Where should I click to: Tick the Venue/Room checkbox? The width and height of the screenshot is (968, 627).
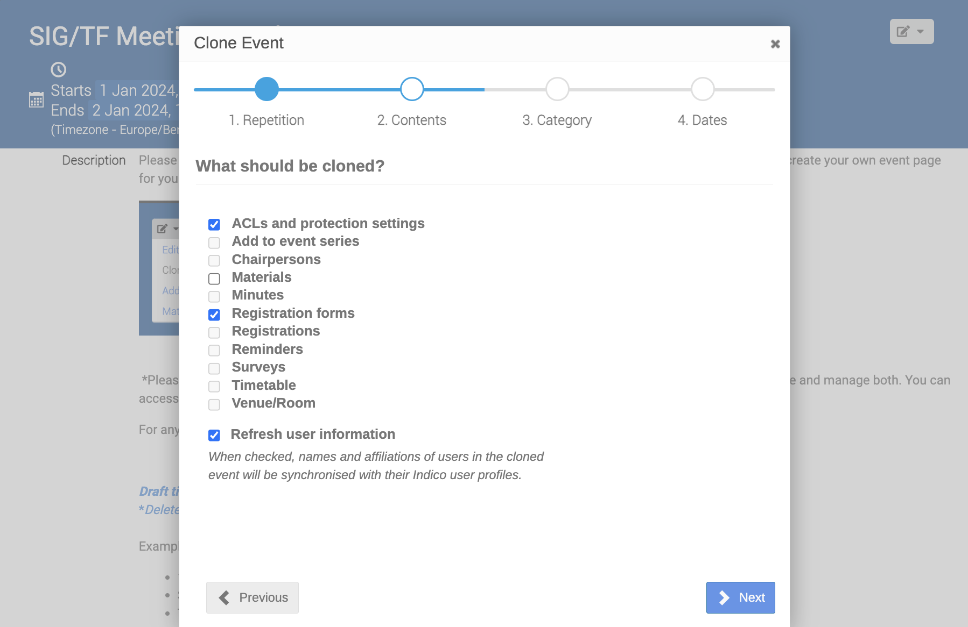pos(214,404)
